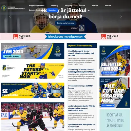Image resolution: width=131 pixels, height=131 pixels.
Task: Open the Domare menu
Action: (x=108, y=6)
